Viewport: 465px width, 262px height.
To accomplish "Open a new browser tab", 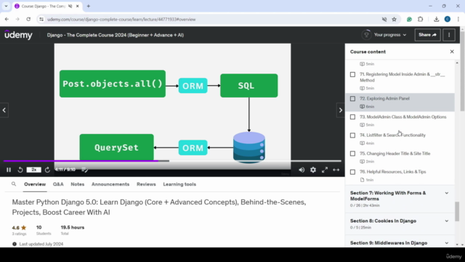I will tap(89, 7).
